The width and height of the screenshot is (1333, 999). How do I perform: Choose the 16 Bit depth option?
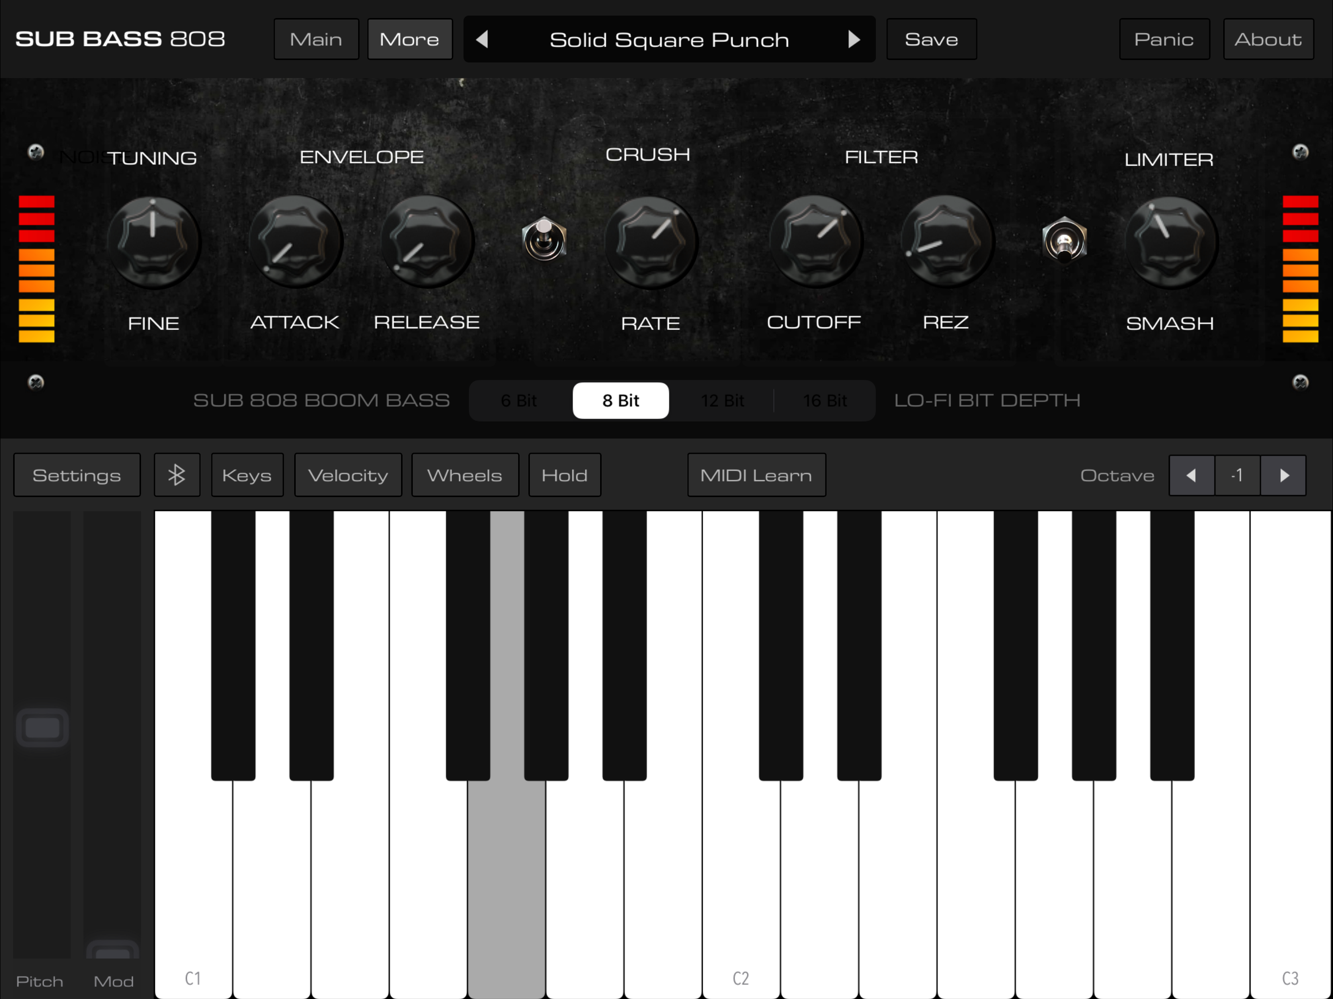(825, 400)
